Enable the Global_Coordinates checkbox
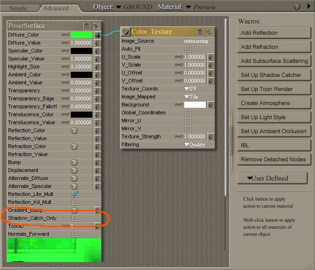This screenshot has height=270, width=315. [x=188, y=112]
